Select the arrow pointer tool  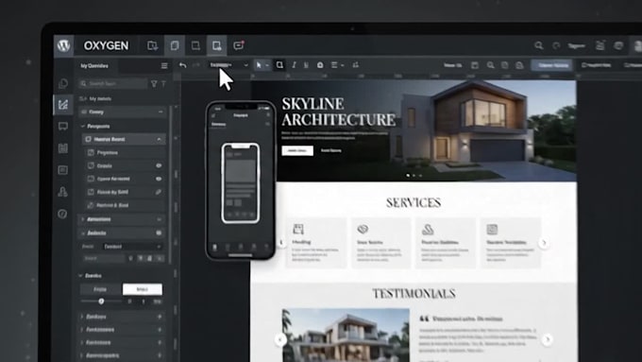[x=259, y=65]
